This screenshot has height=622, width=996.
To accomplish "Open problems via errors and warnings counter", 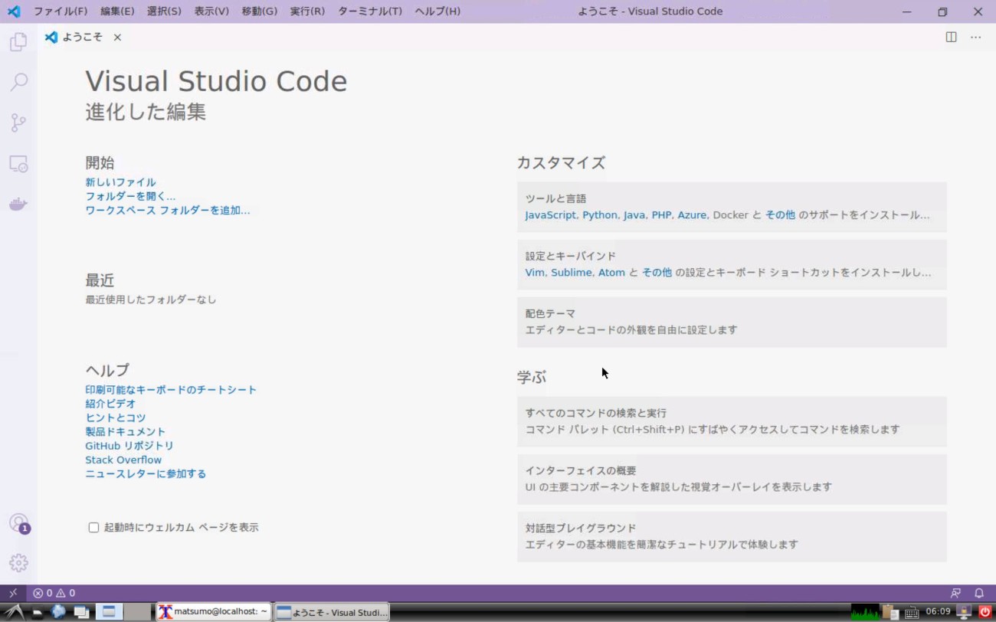I will click(x=54, y=593).
